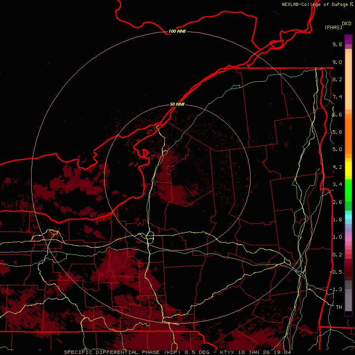Screen dimensions: 355x355
Task: Click the [PHAS] legend heading
Action: pos(333,27)
